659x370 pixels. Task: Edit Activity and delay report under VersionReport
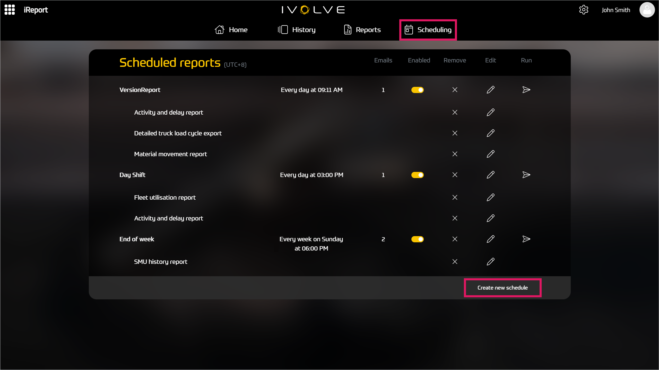(x=491, y=112)
